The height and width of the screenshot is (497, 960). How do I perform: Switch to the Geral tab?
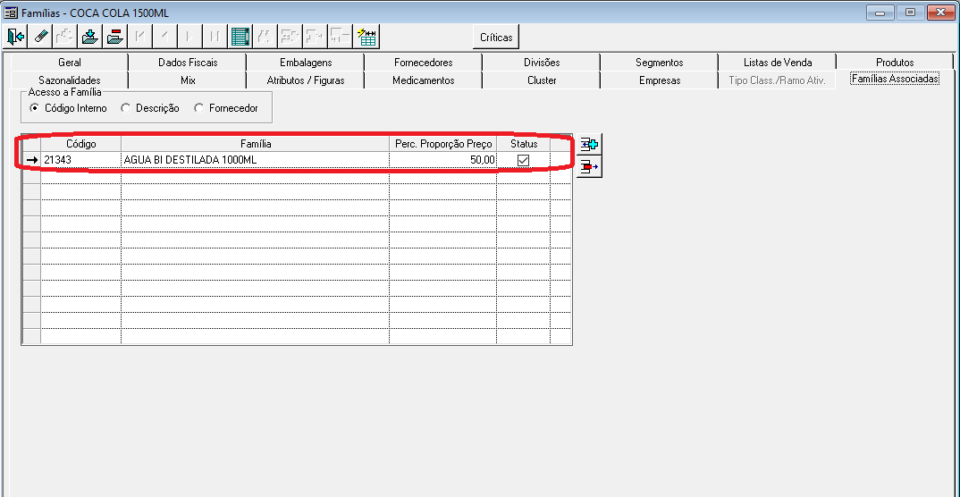click(x=69, y=63)
